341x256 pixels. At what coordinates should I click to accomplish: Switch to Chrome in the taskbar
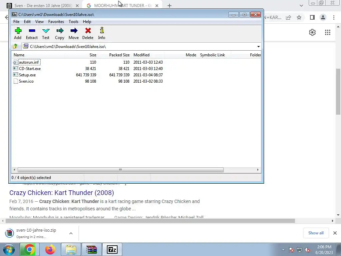click(30, 249)
